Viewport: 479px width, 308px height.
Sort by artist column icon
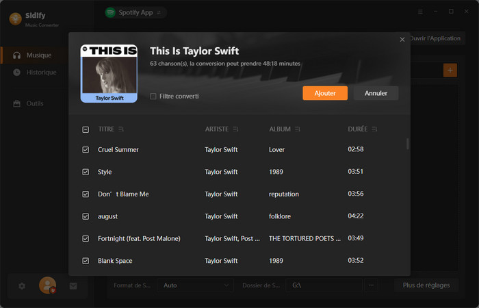(x=235, y=129)
